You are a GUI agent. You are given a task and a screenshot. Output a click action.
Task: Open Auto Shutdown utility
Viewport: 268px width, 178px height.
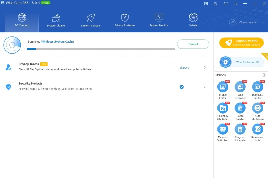tap(258, 111)
